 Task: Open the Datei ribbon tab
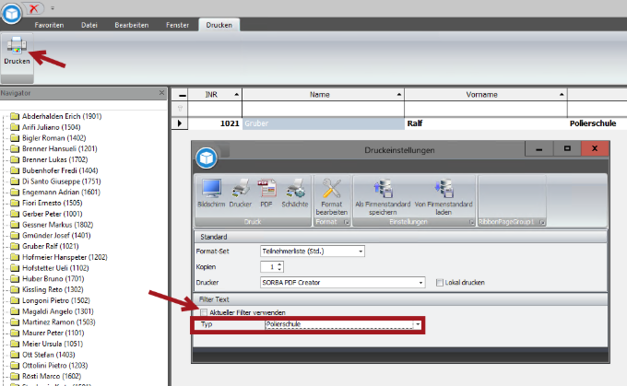89,24
